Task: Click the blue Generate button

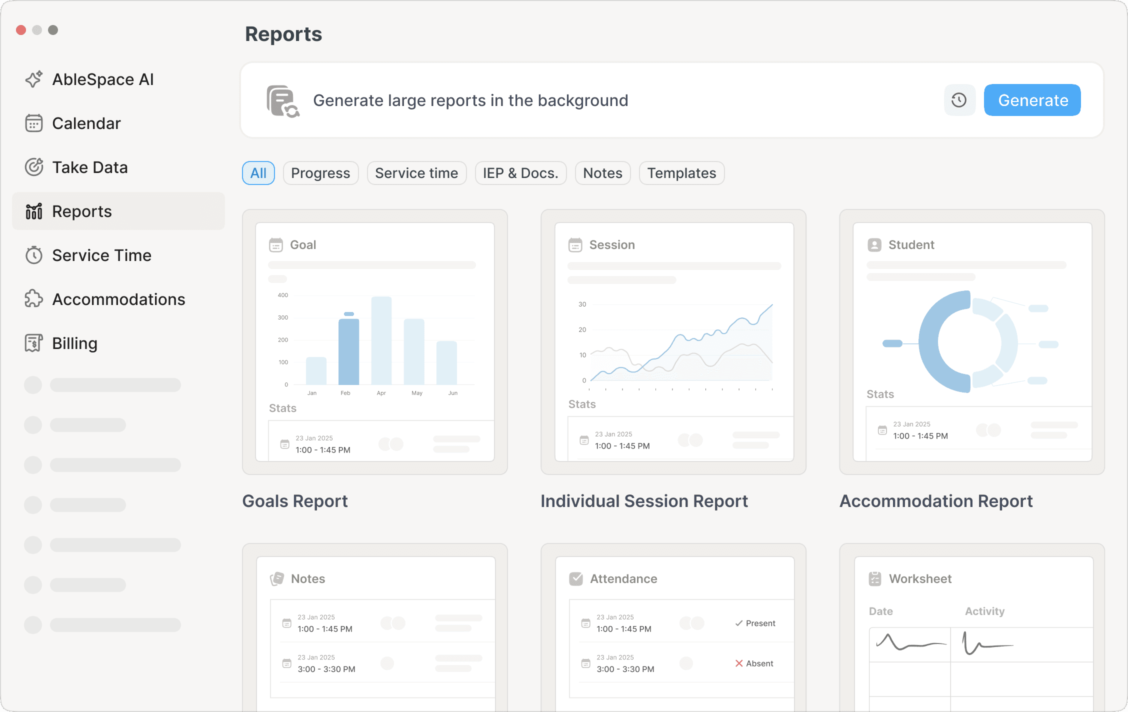Action: click(x=1032, y=100)
